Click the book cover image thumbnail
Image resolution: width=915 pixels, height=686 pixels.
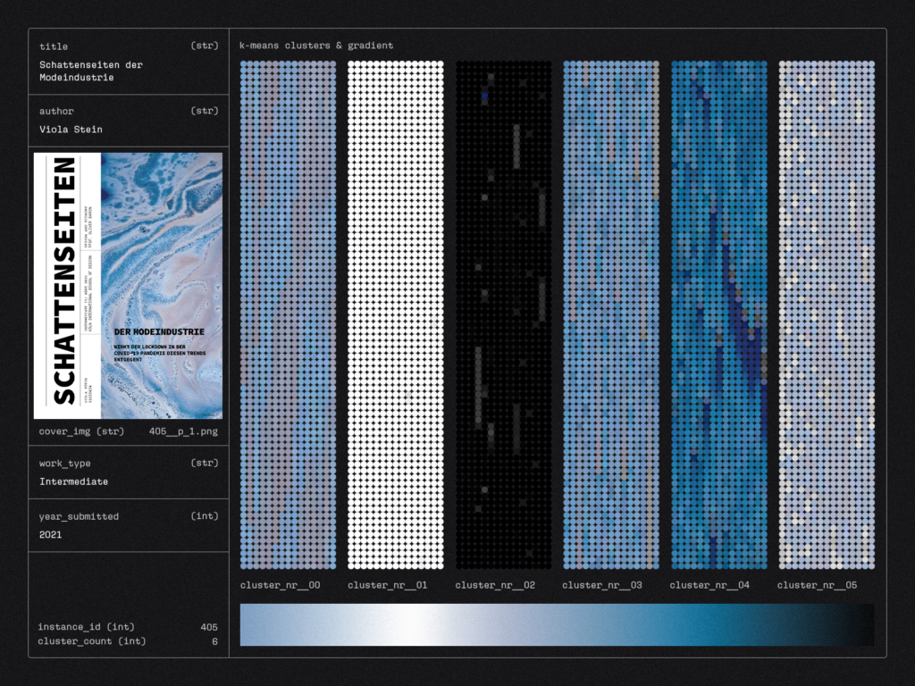pos(128,286)
